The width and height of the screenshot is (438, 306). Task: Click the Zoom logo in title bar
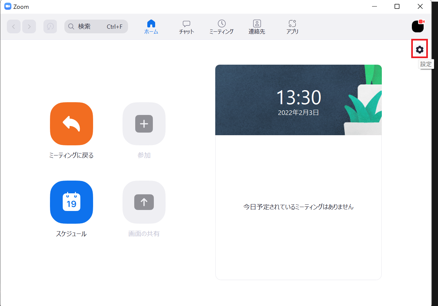point(8,7)
